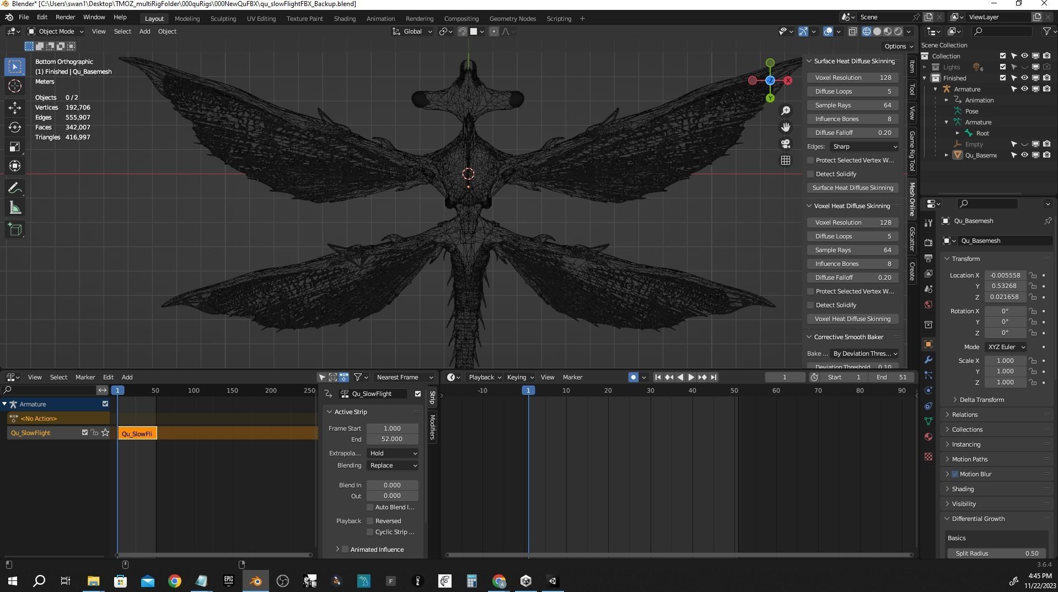Select the Rotate tool
Image resolution: width=1058 pixels, height=592 pixels.
[15, 127]
